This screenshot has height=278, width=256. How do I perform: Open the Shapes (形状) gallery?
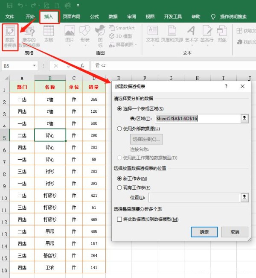(x=85, y=36)
